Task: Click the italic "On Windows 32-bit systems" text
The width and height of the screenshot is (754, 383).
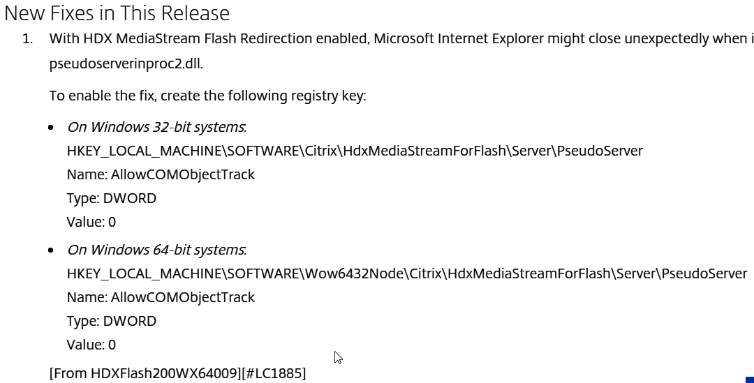Action: (156, 127)
